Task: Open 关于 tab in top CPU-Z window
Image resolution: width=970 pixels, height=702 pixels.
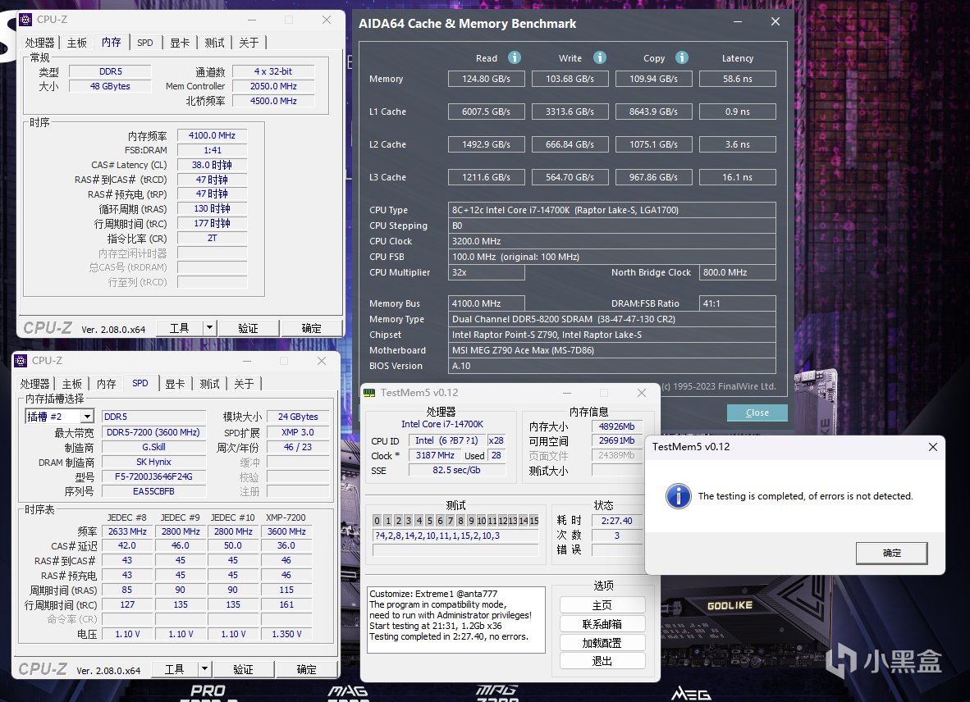Action: click(x=249, y=43)
